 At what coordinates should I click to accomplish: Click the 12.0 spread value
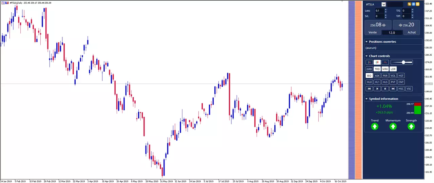[392, 33]
